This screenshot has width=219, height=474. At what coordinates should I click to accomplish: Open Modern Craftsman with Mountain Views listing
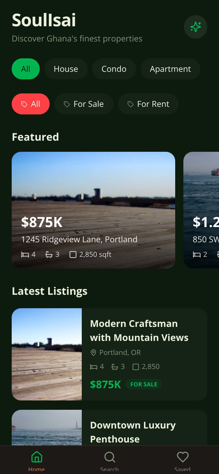point(109,354)
